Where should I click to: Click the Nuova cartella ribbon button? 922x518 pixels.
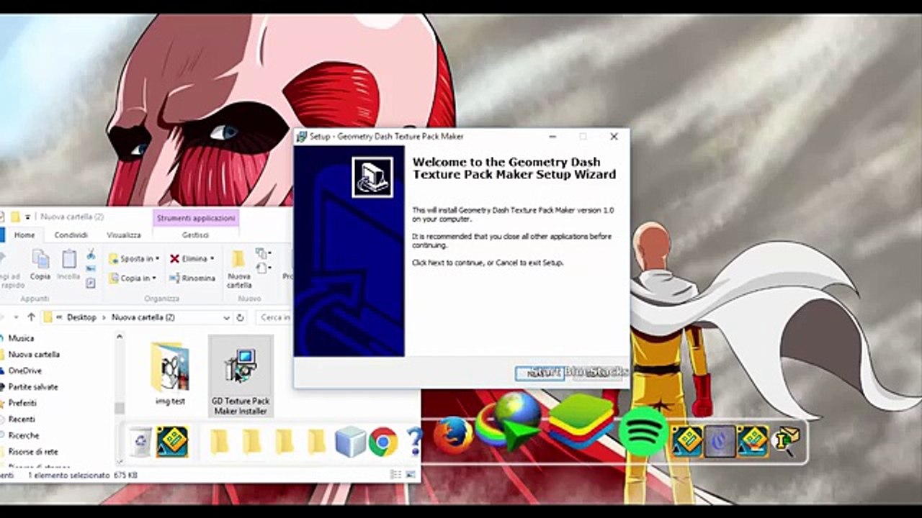tap(239, 269)
